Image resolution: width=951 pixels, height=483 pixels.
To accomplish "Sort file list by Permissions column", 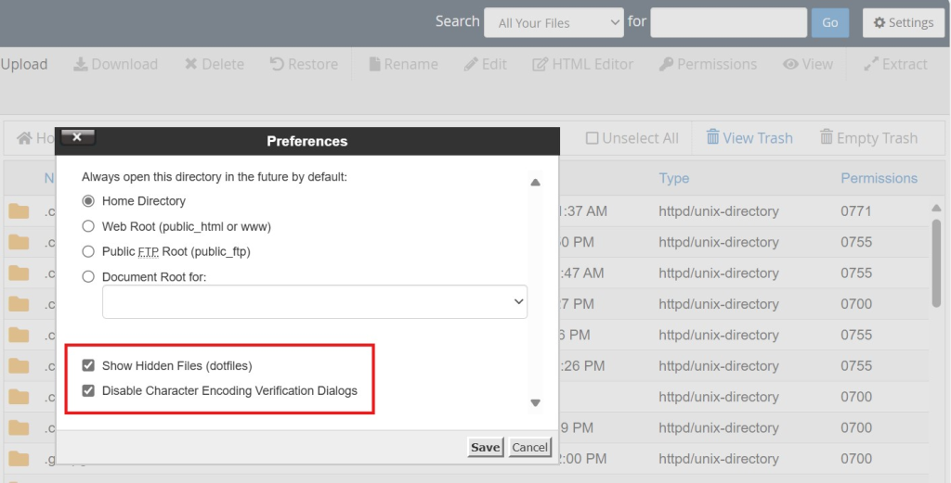I will click(879, 178).
